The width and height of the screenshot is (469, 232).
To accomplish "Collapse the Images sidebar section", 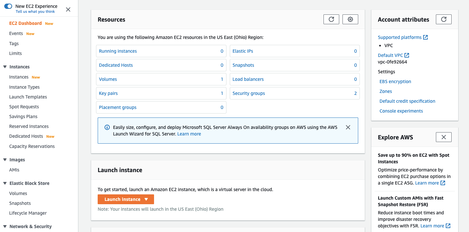I will pyautogui.click(x=5, y=160).
